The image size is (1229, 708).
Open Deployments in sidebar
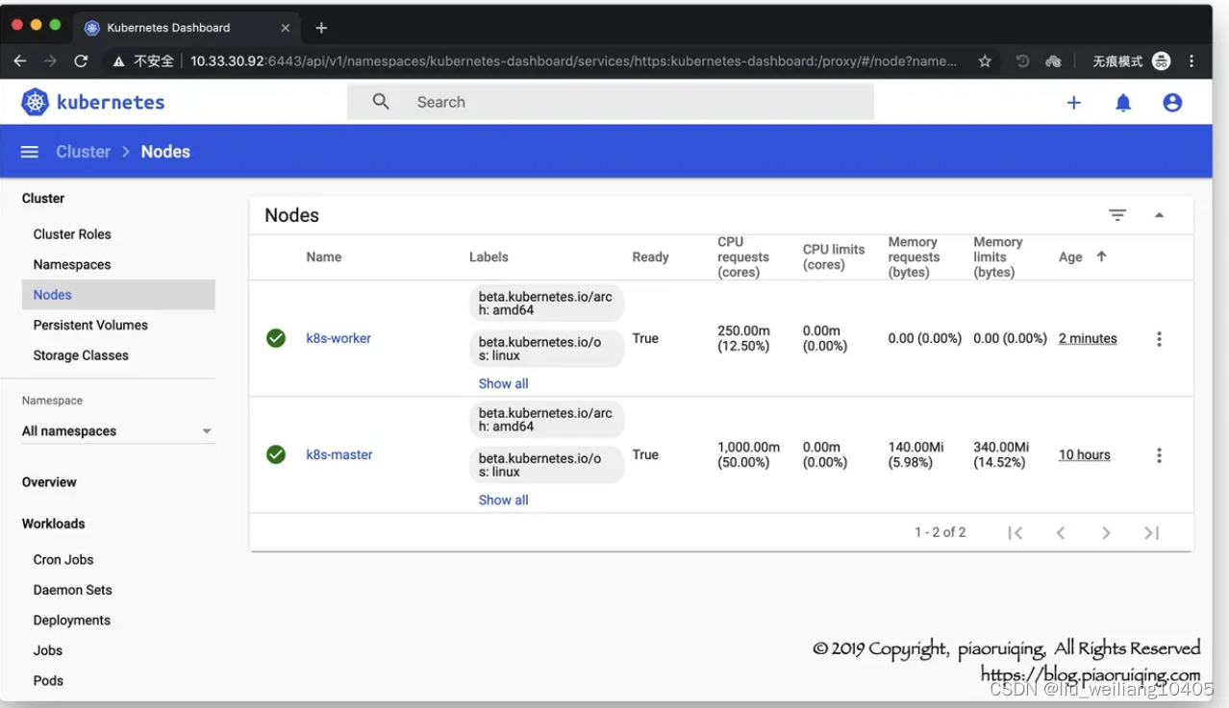(72, 620)
